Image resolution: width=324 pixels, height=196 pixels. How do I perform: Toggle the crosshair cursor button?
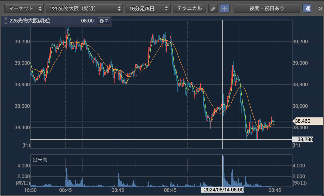(225, 9)
